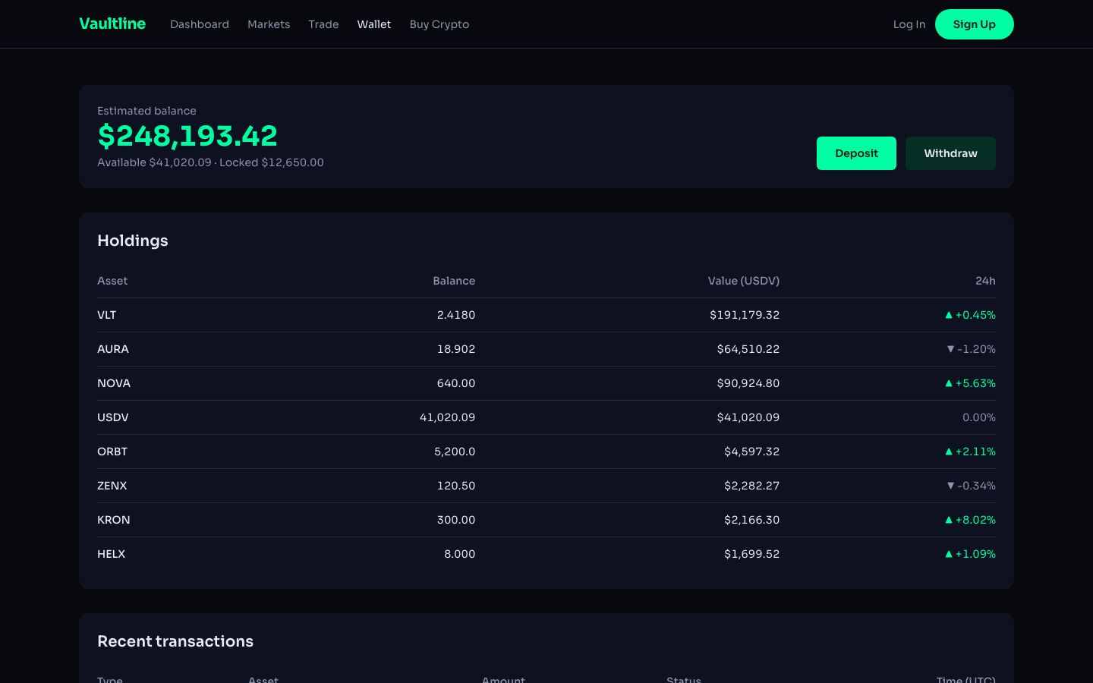Image resolution: width=1093 pixels, height=683 pixels.
Task: Click the 0.00% change in USDV row
Action: pos(979,417)
